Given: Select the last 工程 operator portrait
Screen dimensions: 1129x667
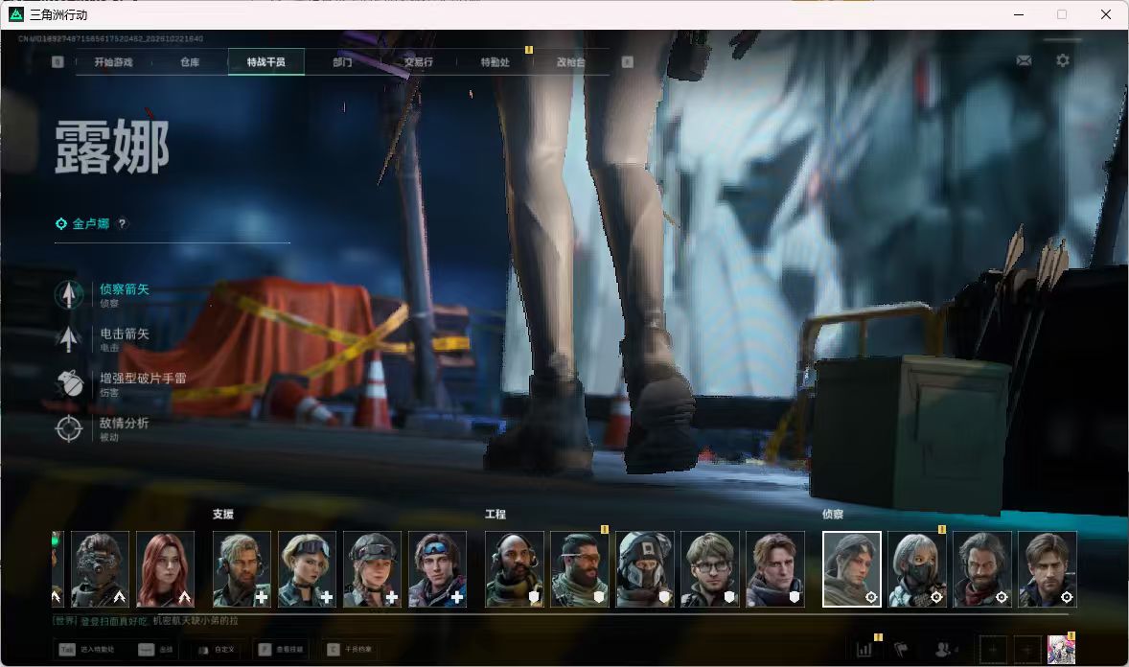Looking at the screenshot, I should (775, 569).
